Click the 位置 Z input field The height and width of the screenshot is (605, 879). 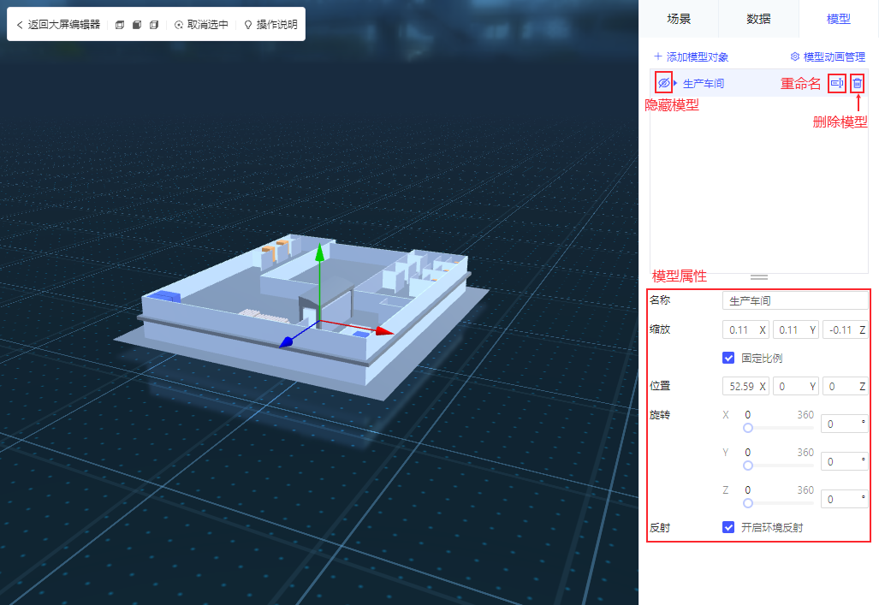point(846,386)
